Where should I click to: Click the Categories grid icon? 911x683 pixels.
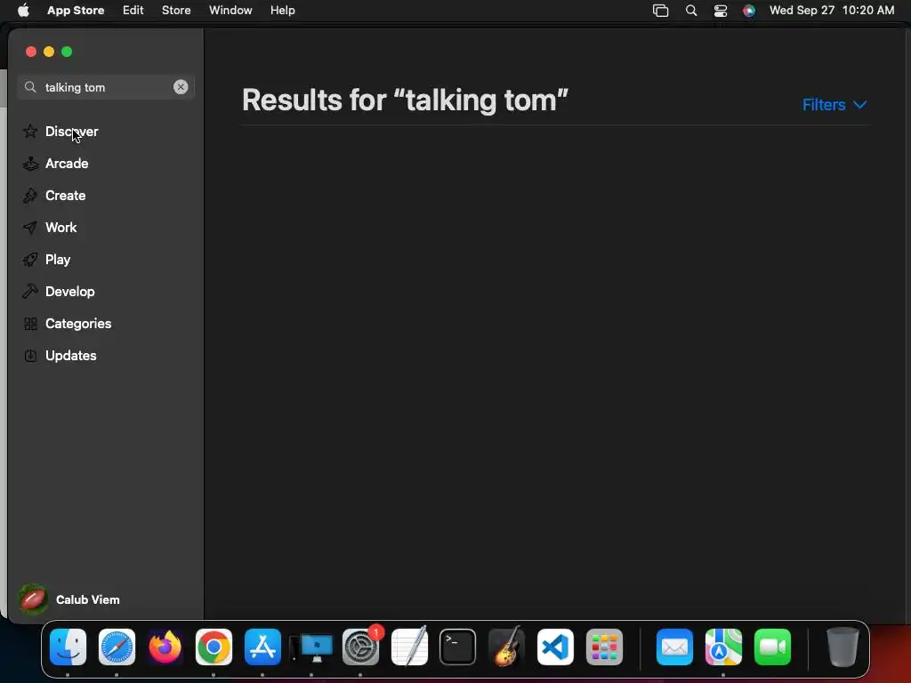pos(30,324)
